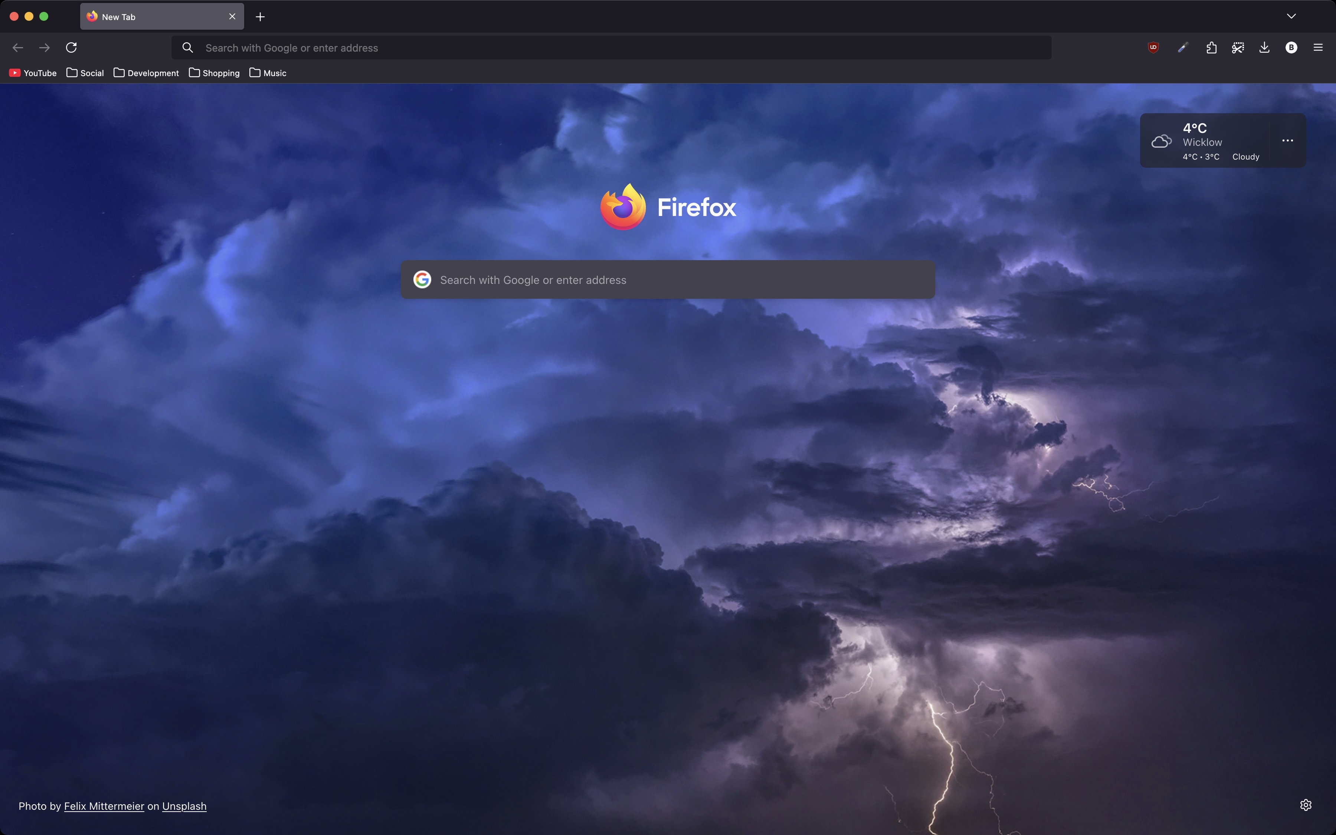Open the uBlock Origin extension popup

tap(1153, 48)
